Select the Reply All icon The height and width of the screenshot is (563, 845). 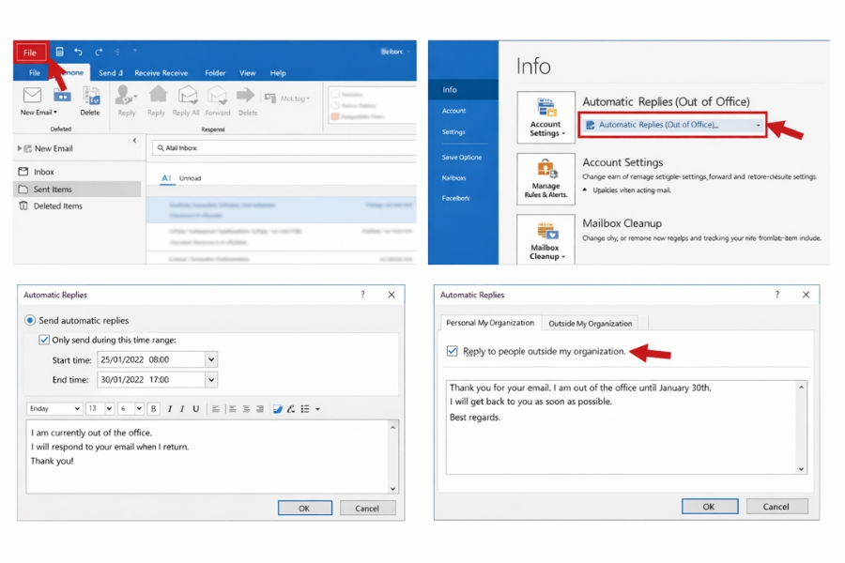point(187,97)
